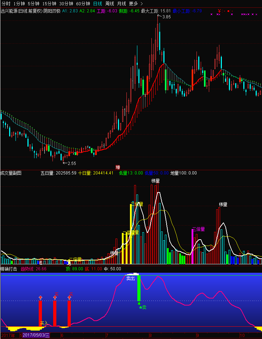The width and height of the screenshot is (262, 339).
Task: Click the first red up-arrow buy signal
Action: (x=40, y=298)
